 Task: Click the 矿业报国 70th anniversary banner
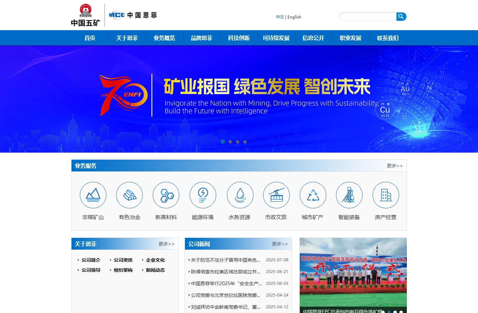[239, 99]
